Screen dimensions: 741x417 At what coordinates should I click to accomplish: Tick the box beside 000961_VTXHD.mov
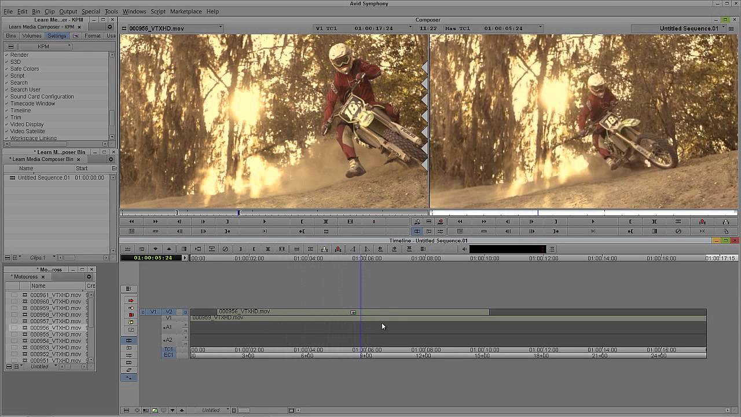click(x=13, y=295)
